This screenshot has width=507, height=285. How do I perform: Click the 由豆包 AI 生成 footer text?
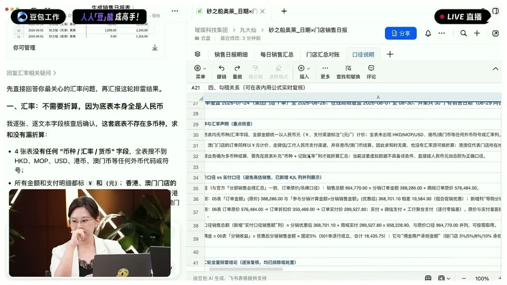click(230, 278)
